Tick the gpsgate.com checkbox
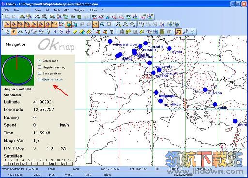248x178 pixels. coord(39,79)
